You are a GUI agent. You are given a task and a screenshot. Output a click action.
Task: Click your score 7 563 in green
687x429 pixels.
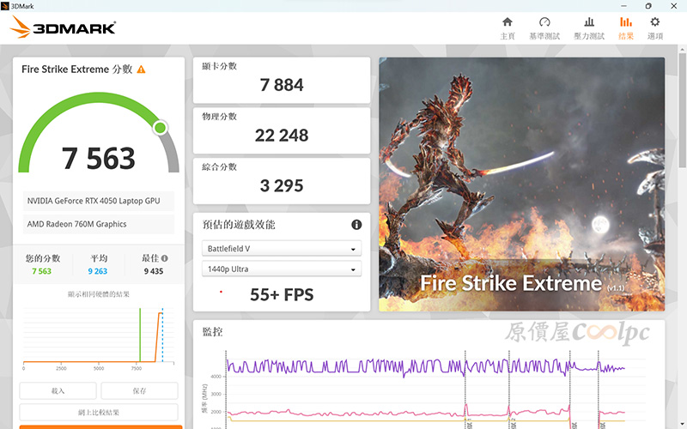pos(41,271)
